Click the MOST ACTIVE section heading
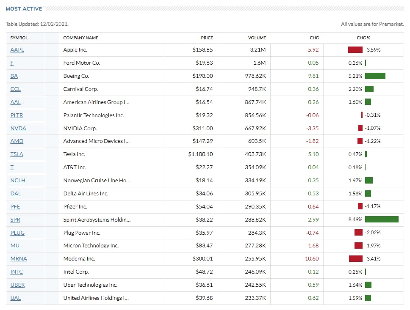Screen dimensions: 410x310 point(24,9)
